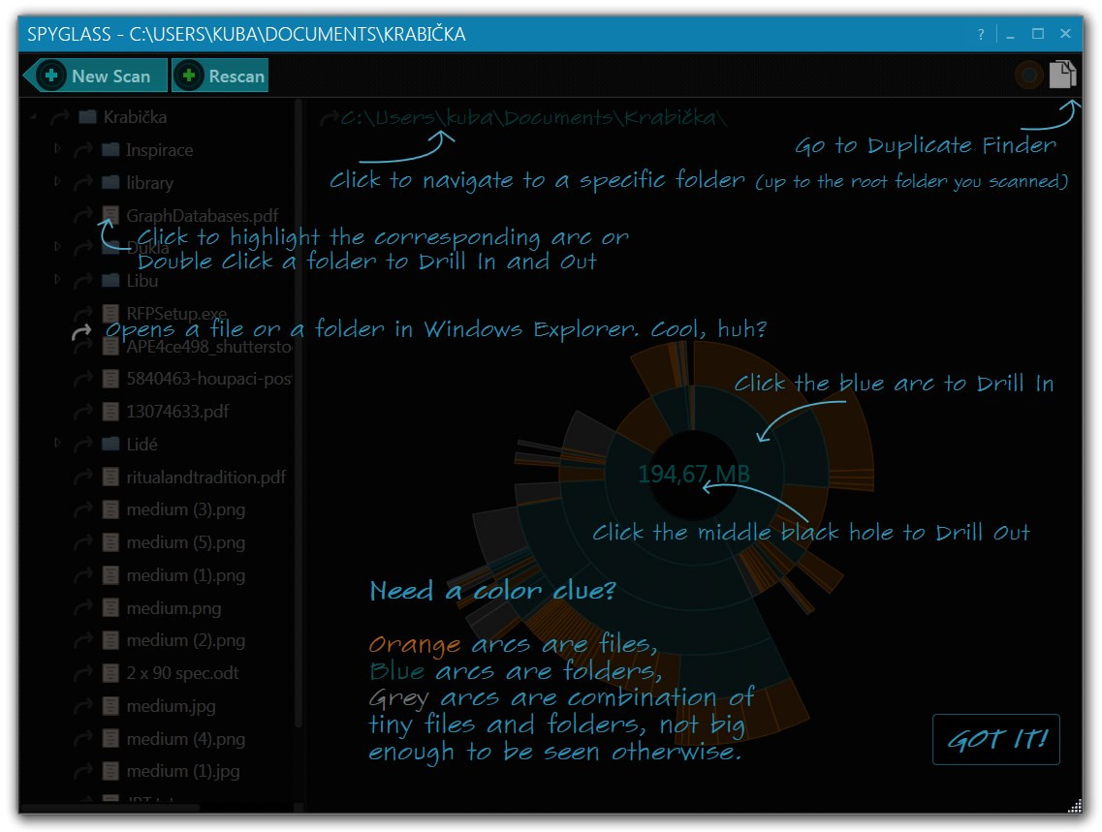Collapse the Krabička root node
1102x832 pixels.
[x=34, y=116]
